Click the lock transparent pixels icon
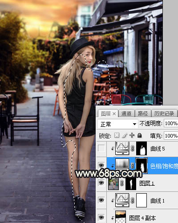This screenshot has width=178, height=223. pyautogui.click(x=117, y=135)
